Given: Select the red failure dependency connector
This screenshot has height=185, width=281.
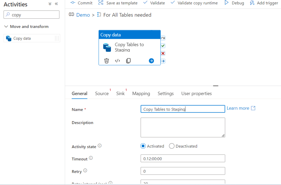Looking at the screenshot, I should click(163, 53).
